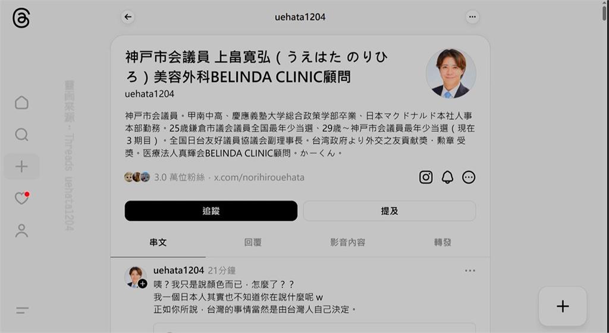Switch to the 回覆 tab

click(253, 243)
